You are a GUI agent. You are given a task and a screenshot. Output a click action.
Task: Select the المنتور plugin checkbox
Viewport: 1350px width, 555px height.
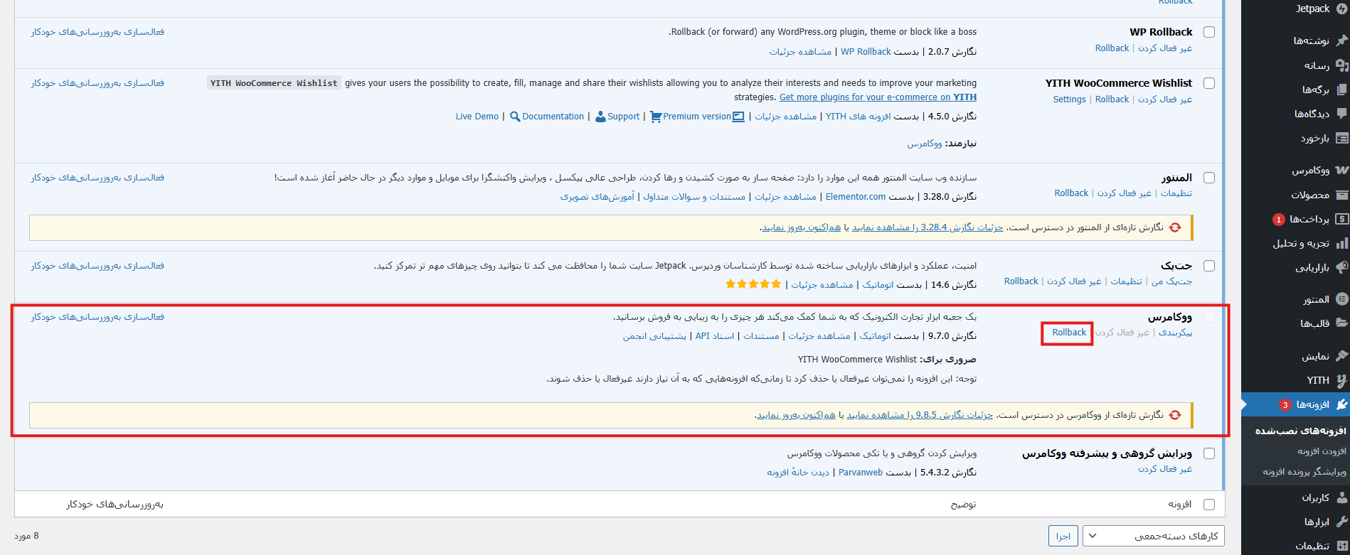(x=1209, y=178)
